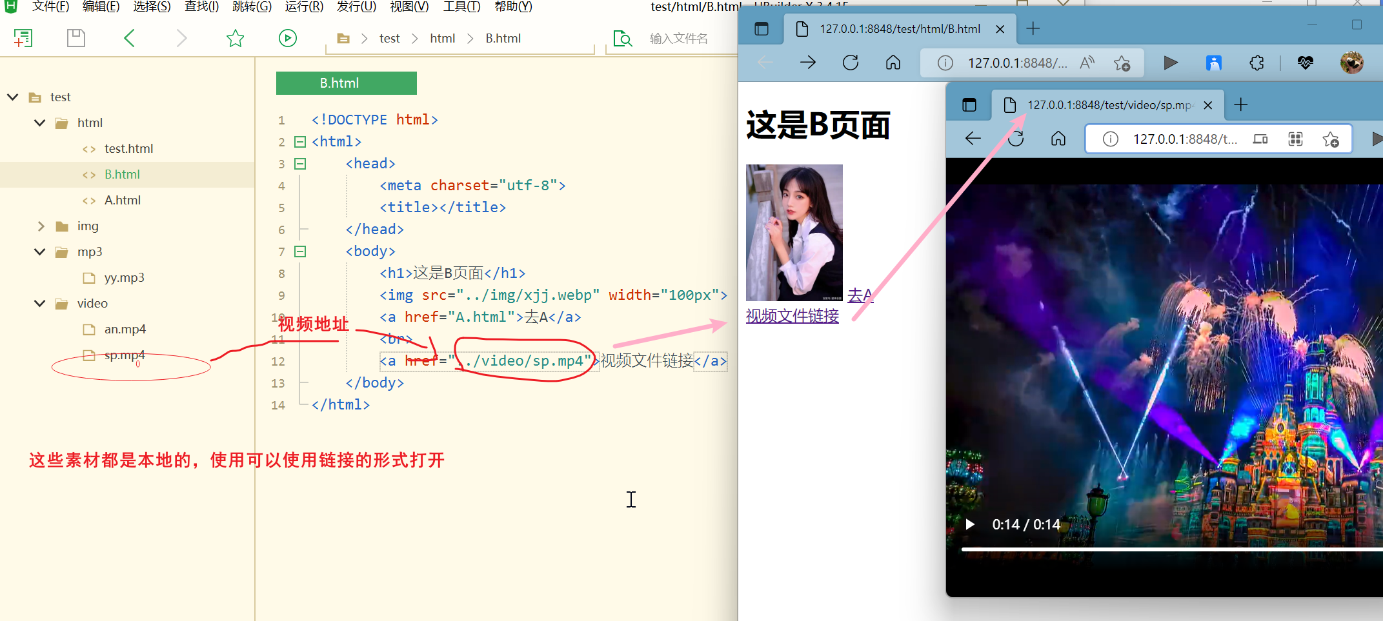Go back in the sp.mp4 browser window
Viewport: 1383px width, 621px height.
click(973, 139)
